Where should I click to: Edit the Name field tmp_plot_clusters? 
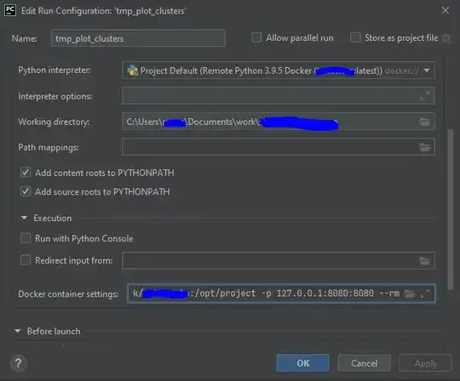click(x=138, y=38)
